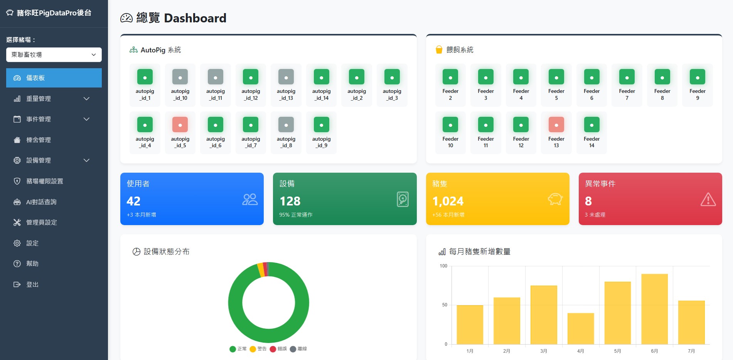733x360 pixels.
Task: Click the 管理員設定 tools icon
Action: (17, 222)
